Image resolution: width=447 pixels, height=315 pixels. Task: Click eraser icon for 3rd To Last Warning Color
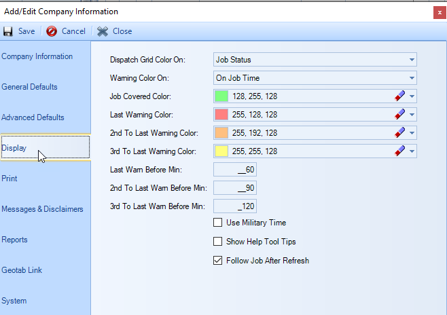tap(399, 151)
